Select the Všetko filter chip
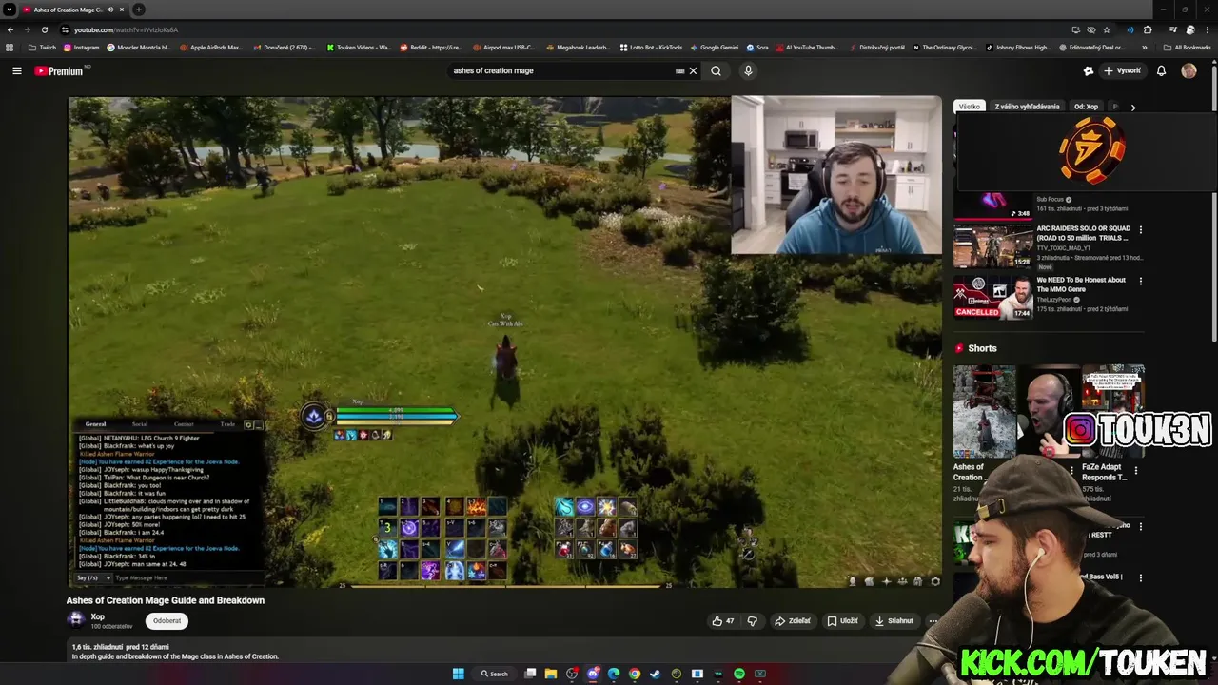1218x685 pixels. (x=970, y=107)
